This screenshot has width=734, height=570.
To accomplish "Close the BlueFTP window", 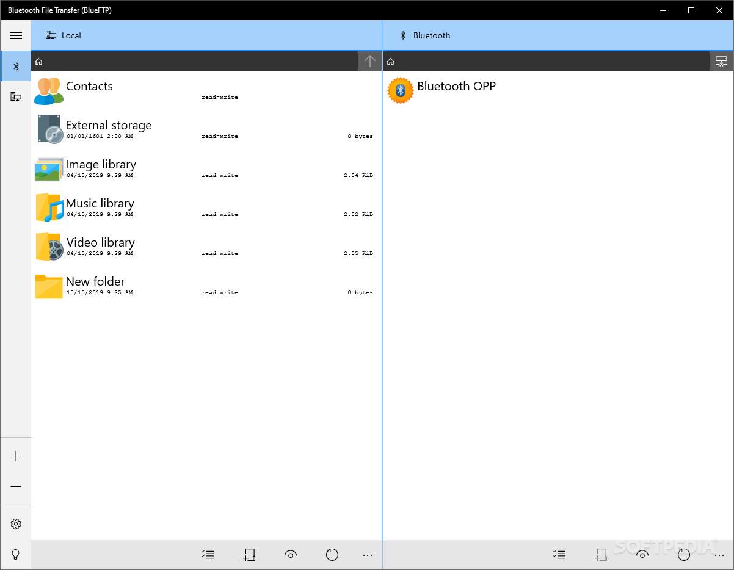I will [719, 10].
